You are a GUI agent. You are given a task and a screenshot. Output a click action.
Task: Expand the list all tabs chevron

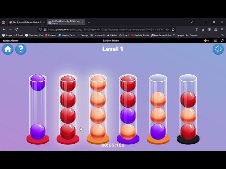(x=192, y=22)
